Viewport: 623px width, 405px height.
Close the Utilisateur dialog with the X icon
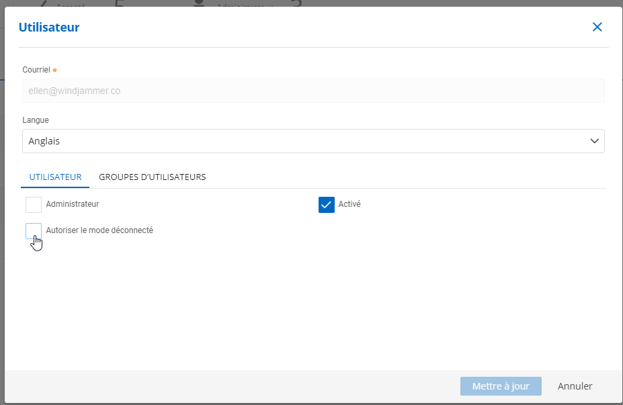pos(597,28)
